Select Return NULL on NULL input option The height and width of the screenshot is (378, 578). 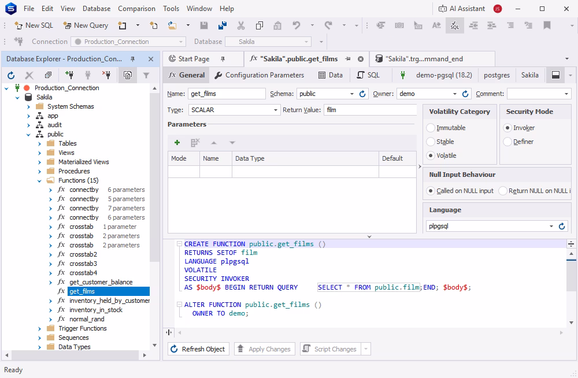(535, 191)
